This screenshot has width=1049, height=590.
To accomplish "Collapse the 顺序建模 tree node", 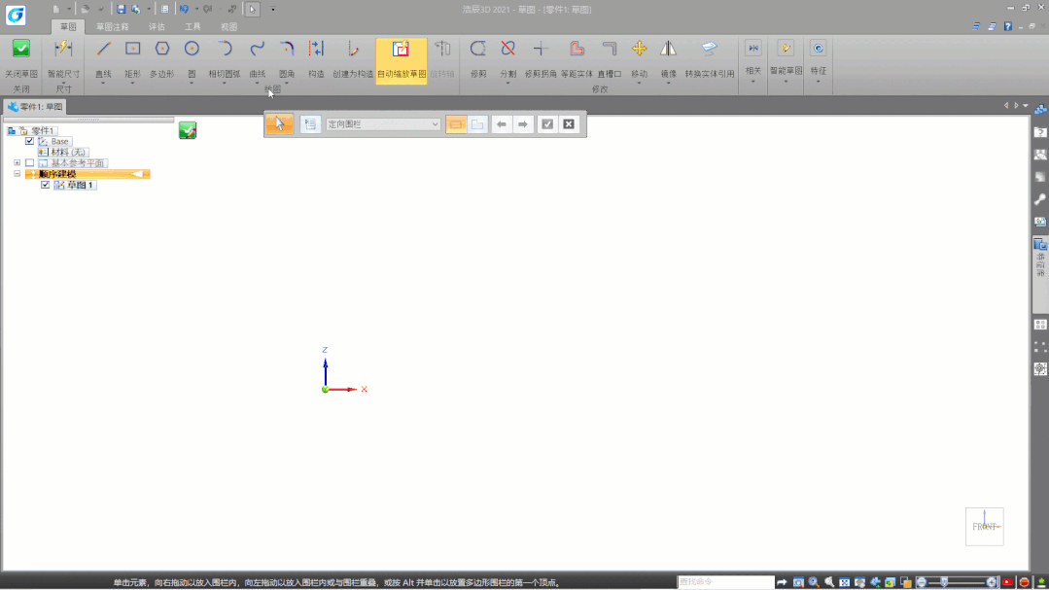I will pos(17,173).
